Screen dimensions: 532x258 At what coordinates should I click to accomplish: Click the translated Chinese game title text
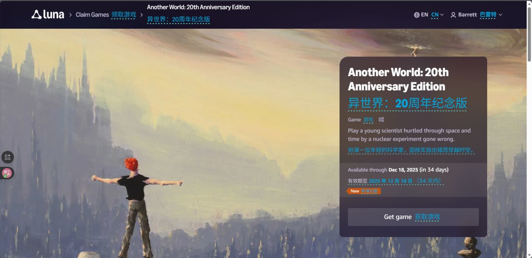tap(408, 103)
